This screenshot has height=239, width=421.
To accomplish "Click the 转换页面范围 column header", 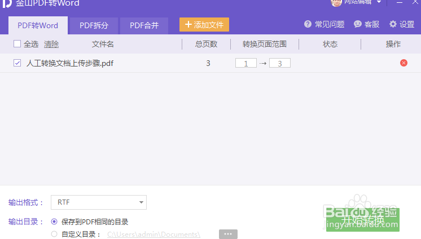I will pyautogui.click(x=265, y=44).
